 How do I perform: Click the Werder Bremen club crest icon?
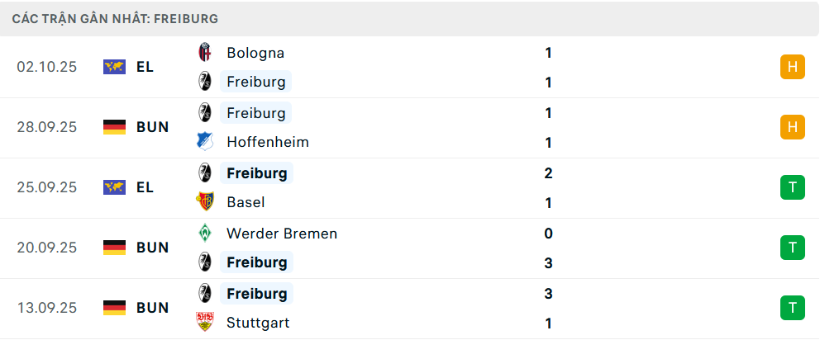click(x=204, y=234)
